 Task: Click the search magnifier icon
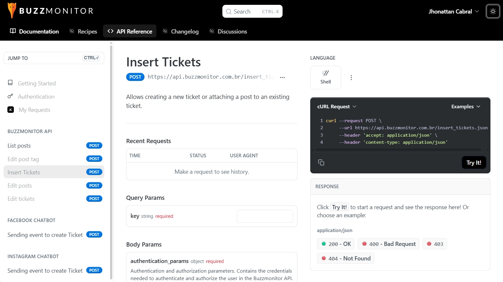228,12
